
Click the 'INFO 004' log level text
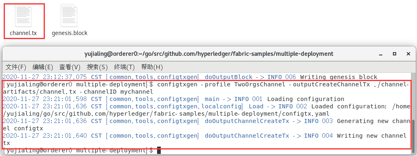pos(318,136)
